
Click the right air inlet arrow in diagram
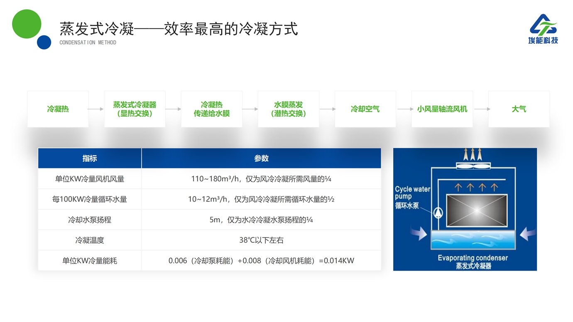(527, 233)
